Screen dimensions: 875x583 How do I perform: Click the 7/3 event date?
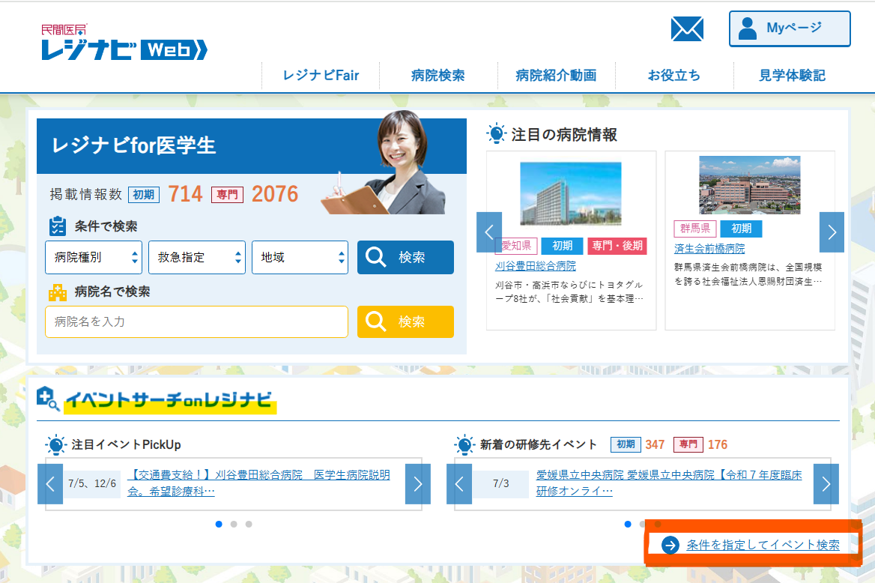click(501, 483)
